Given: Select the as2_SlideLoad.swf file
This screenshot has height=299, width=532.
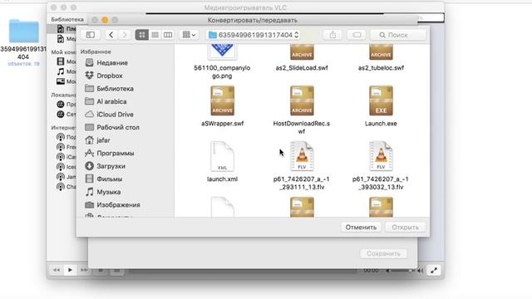Looking at the screenshot, I should coord(302,57).
